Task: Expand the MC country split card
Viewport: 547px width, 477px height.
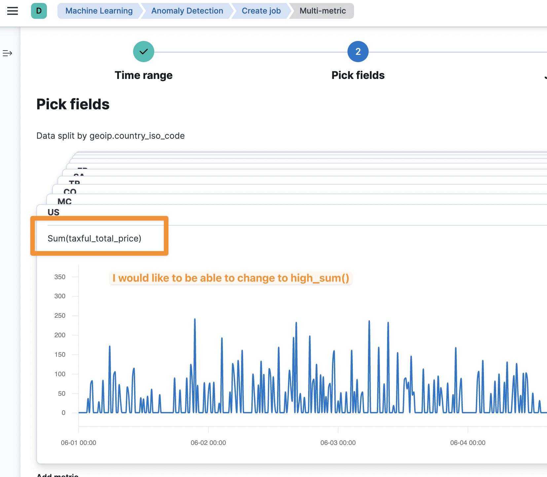Action: [x=64, y=201]
